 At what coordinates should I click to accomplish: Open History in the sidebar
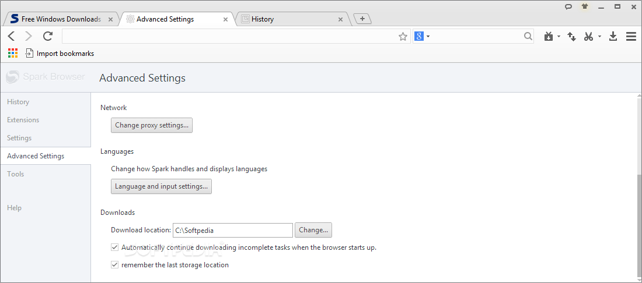[x=18, y=102]
